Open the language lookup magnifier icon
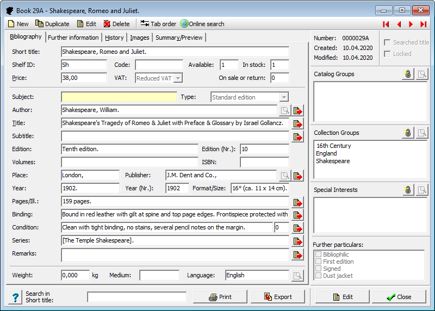Viewport: 435px width, 311px height. [297, 276]
